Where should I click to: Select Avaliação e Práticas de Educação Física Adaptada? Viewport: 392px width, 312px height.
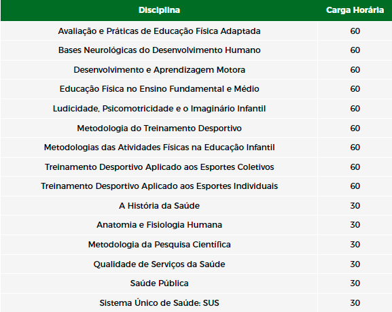click(159, 31)
